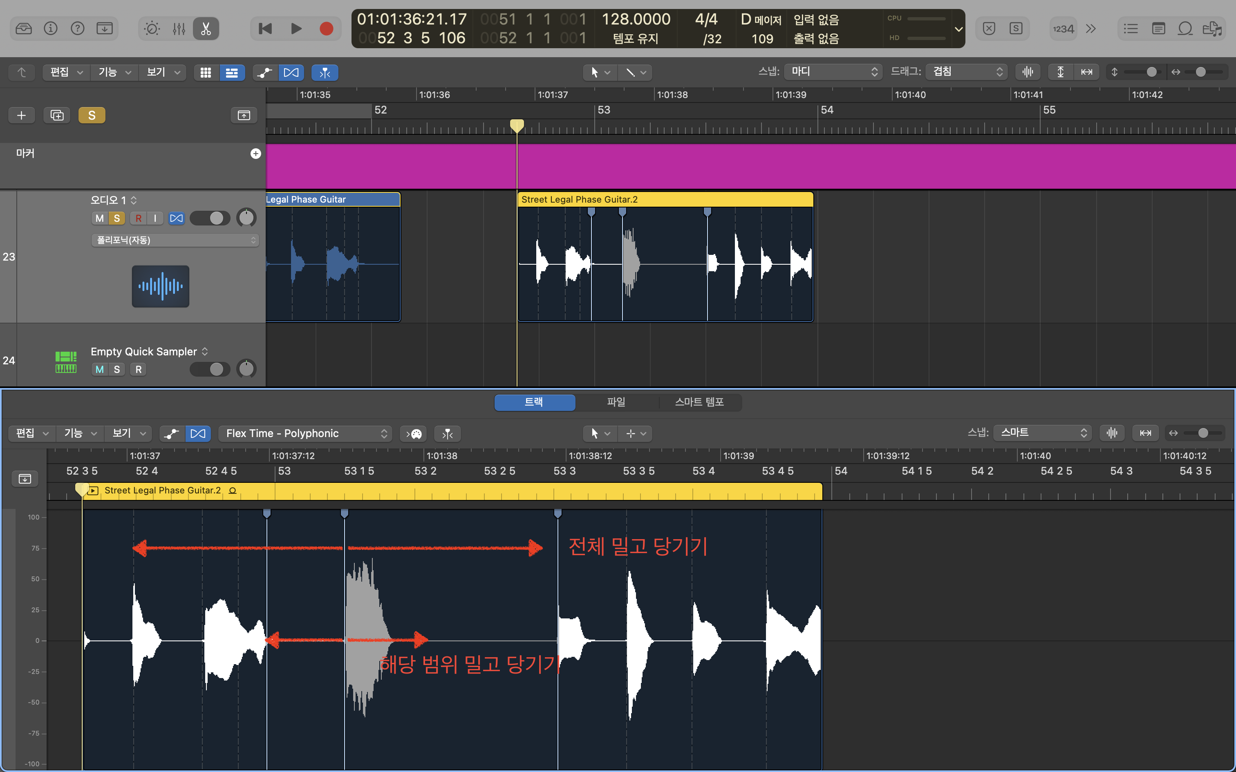Open the 스냅 마디 dropdown
The image size is (1236, 772).
(x=833, y=72)
